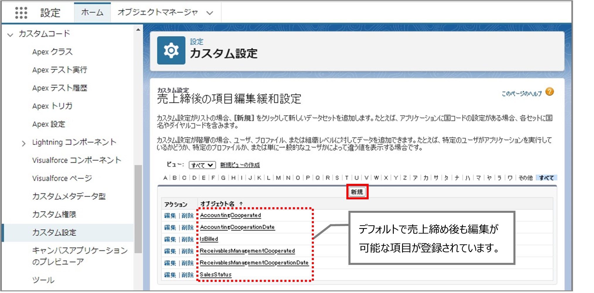Edit the IsBilled entry
This screenshot has width=594, height=293.
coord(170,239)
